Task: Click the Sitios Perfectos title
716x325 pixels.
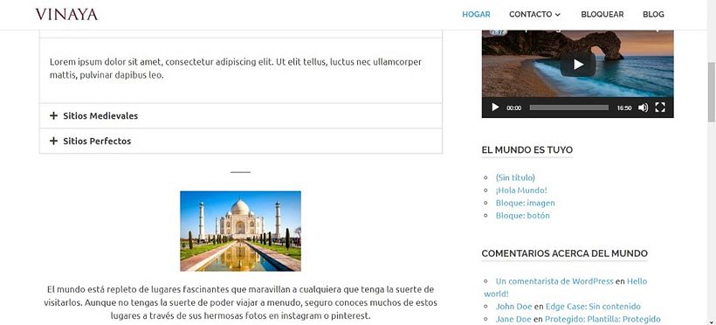Action: click(x=97, y=141)
